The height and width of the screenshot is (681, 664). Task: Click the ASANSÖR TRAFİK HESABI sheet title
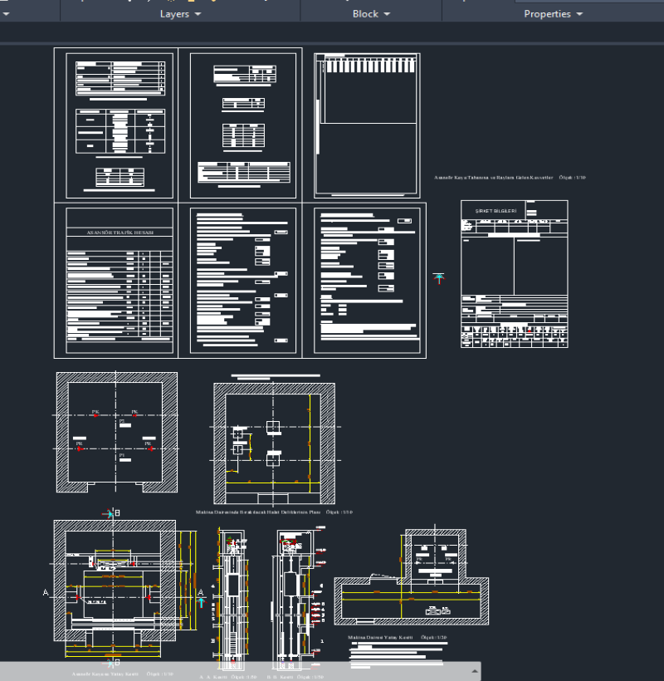[x=120, y=233]
